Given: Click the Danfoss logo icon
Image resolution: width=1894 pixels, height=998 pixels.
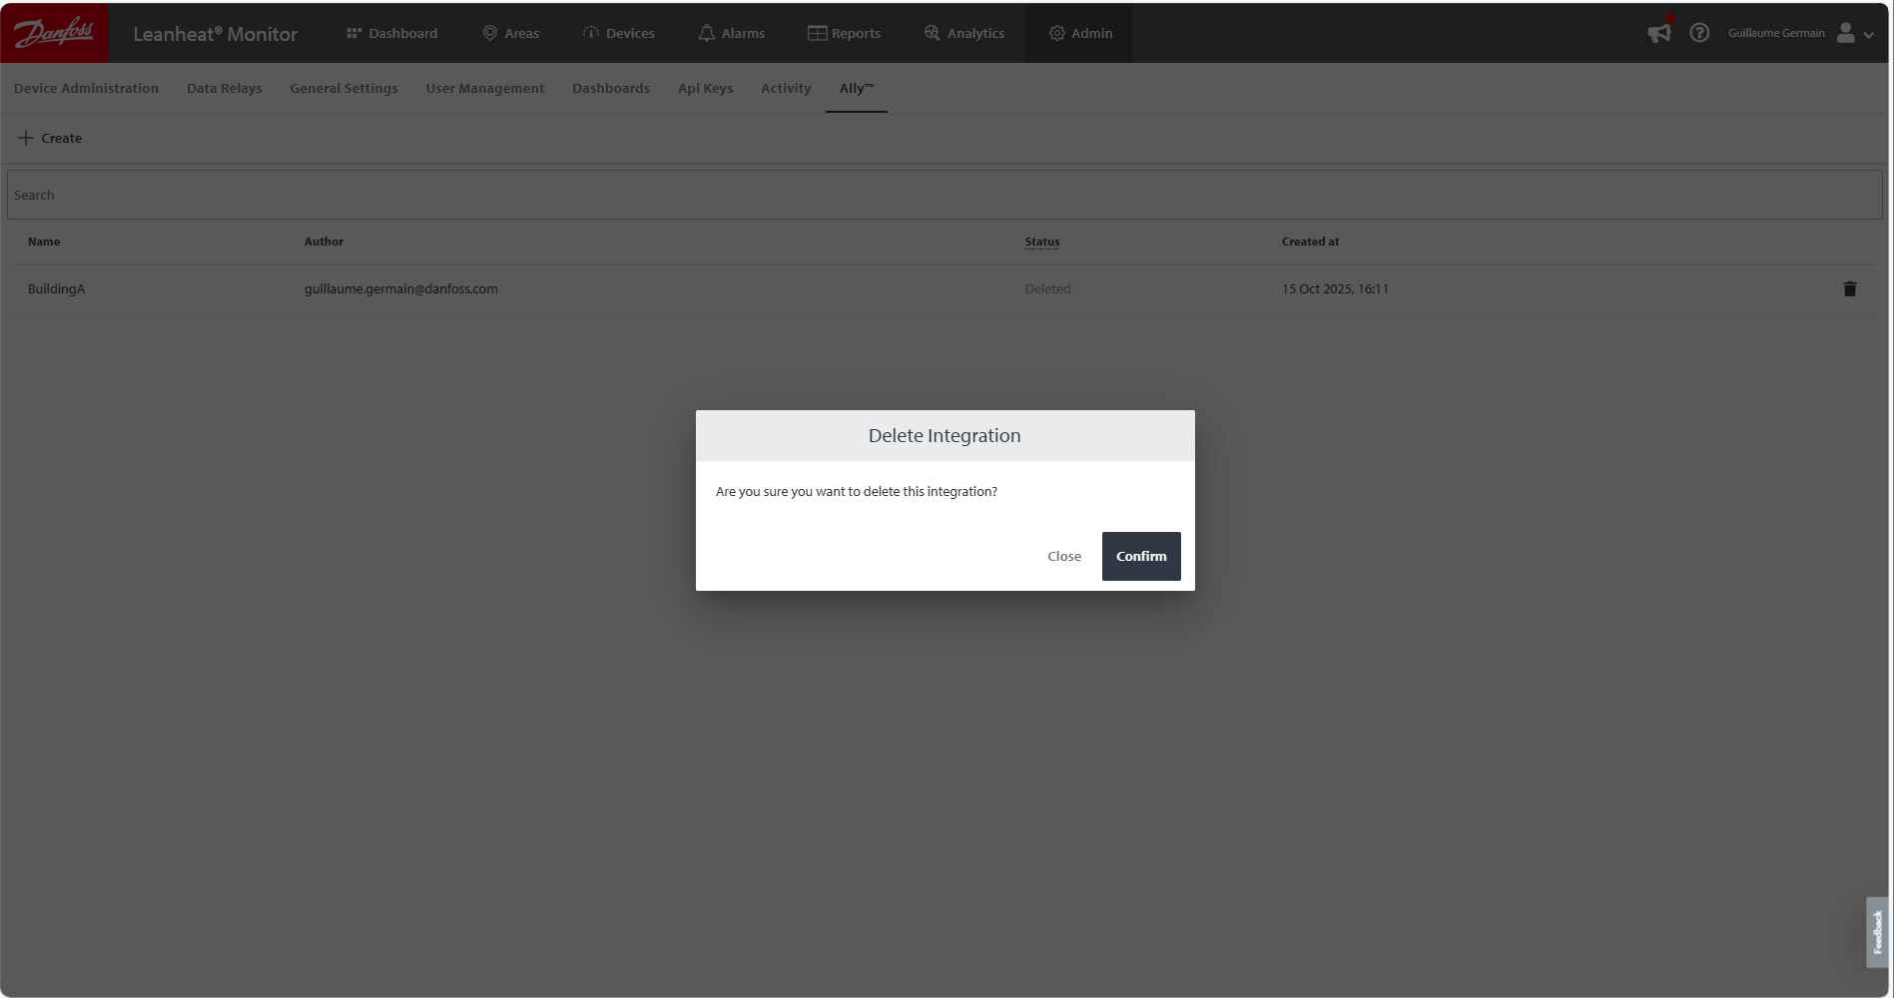Looking at the screenshot, I should point(54,33).
